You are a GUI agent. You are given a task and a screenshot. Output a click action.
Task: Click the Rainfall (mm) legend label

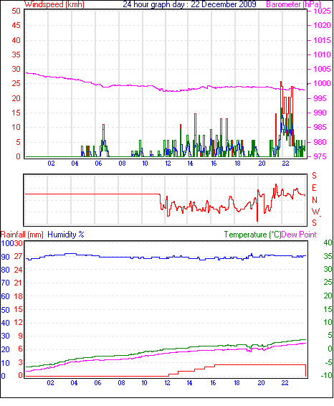22,235
